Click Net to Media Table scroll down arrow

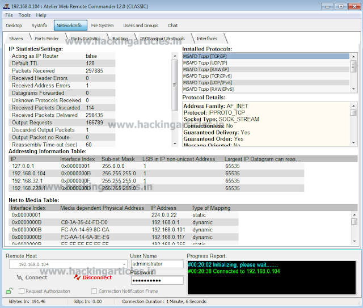(x=354, y=241)
